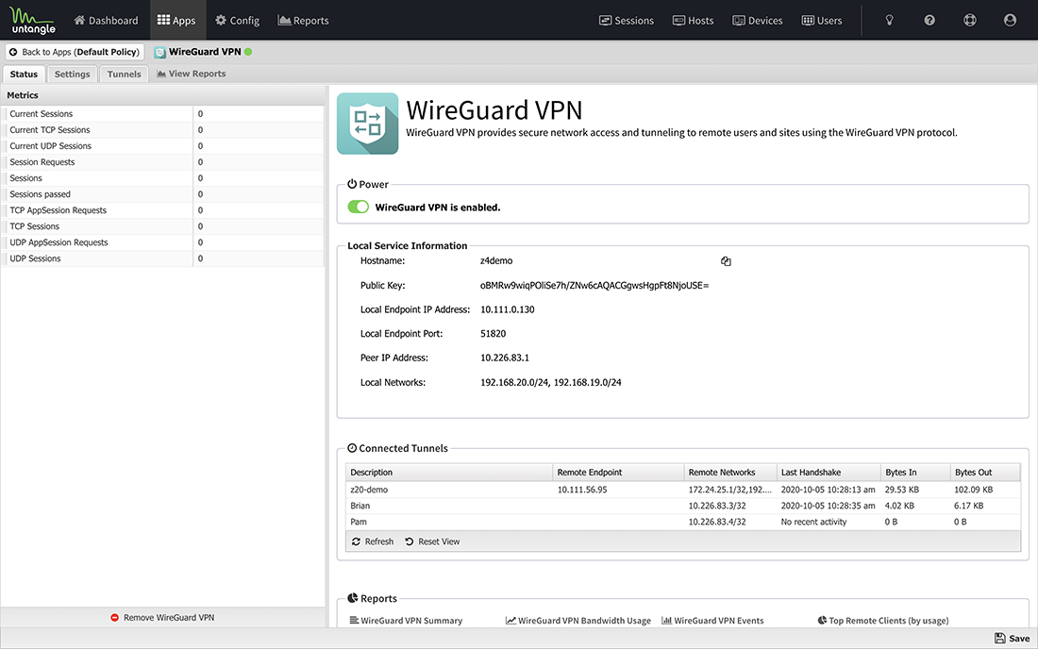The width and height of the screenshot is (1038, 649).
Task: Open the Config menu
Action: tap(237, 21)
